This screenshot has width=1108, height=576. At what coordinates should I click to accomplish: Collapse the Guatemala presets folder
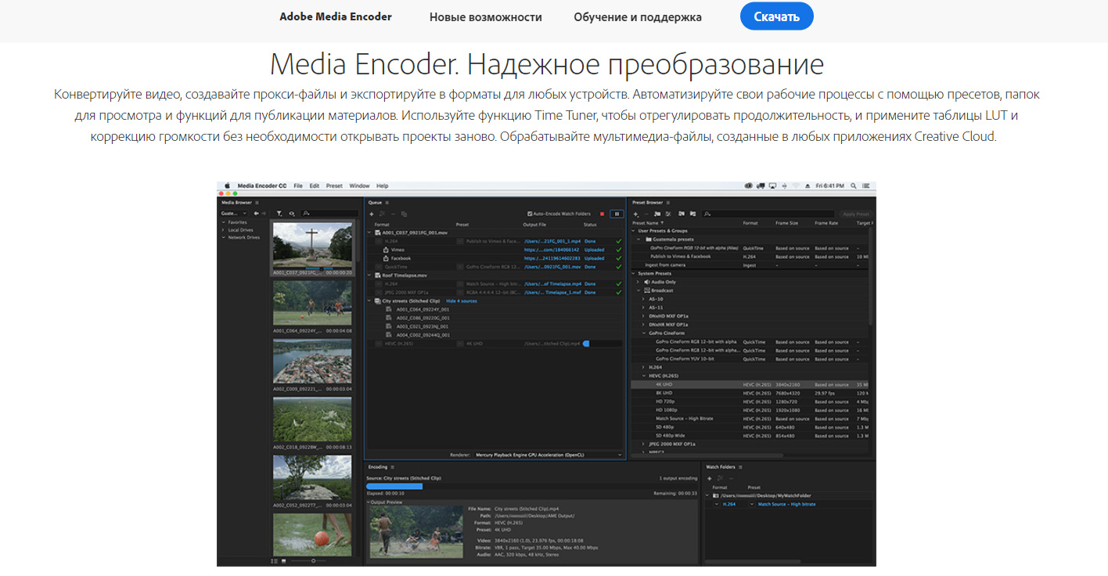click(x=640, y=239)
